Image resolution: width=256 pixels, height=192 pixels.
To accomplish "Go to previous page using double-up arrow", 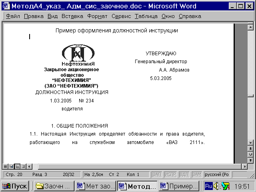I will click(x=250, y=148).
